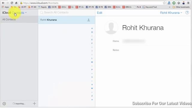192x108 pixels.
Task: Open the RT-FB Facebook bookmark
Action: click(x=90, y=7)
